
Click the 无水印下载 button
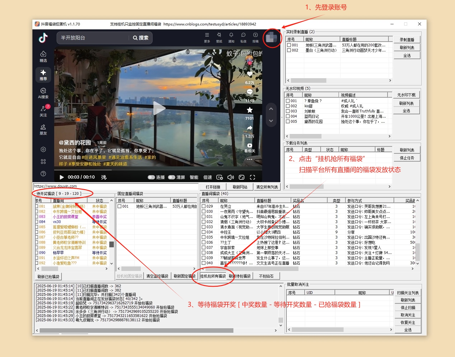pos(407,95)
